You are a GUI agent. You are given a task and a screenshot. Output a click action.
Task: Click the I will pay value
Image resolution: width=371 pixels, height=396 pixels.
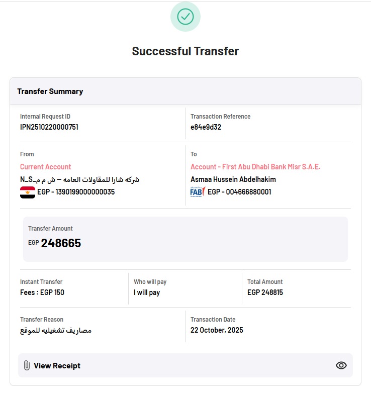click(147, 292)
